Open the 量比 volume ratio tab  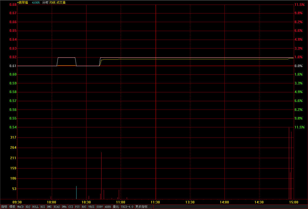pos(116,207)
